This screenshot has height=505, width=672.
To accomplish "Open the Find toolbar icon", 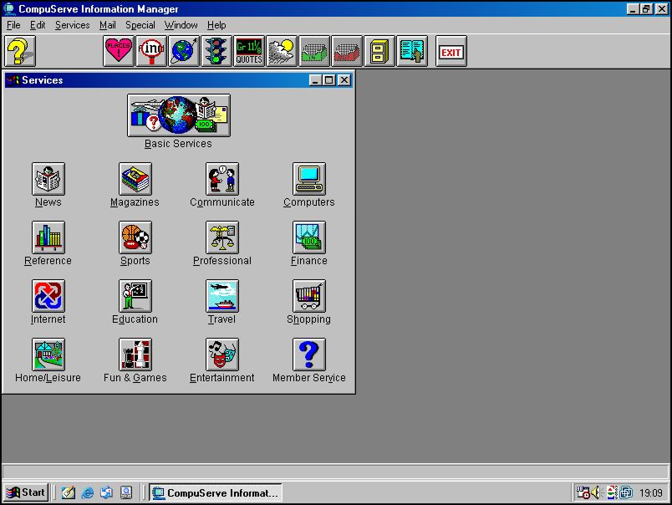I will tap(151, 52).
